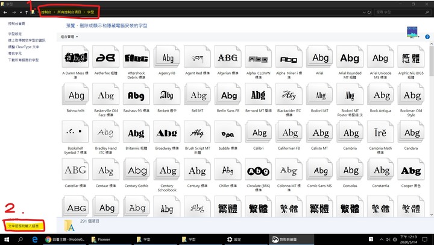The image size is (434, 245).
Task: Select the Arial Rounded MT font
Action: coord(350,57)
